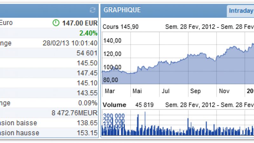Click the Jul marker on chart axis
The image size is (254, 143).
click(x=166, y=91)
